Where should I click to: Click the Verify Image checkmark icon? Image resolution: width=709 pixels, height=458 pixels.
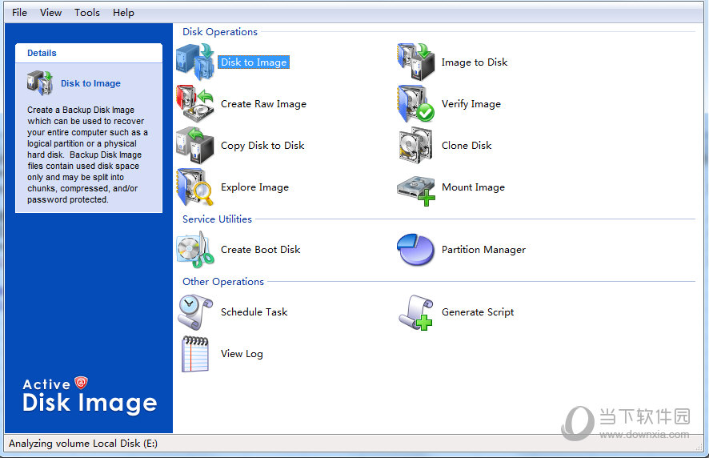[x=415, y=103]
